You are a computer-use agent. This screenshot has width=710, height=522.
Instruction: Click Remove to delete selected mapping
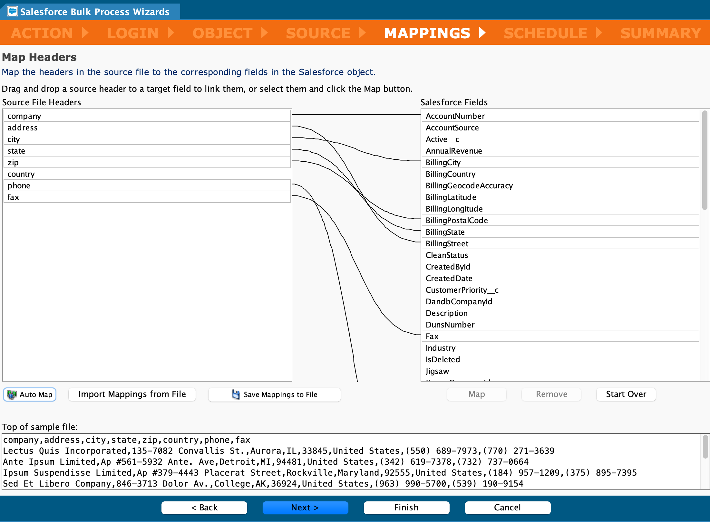point(551,394)
